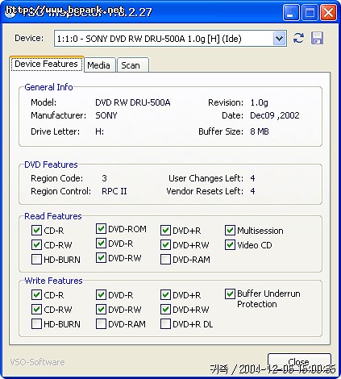
Task: Select the Region Control value RPC II
Action: [114, 191]
